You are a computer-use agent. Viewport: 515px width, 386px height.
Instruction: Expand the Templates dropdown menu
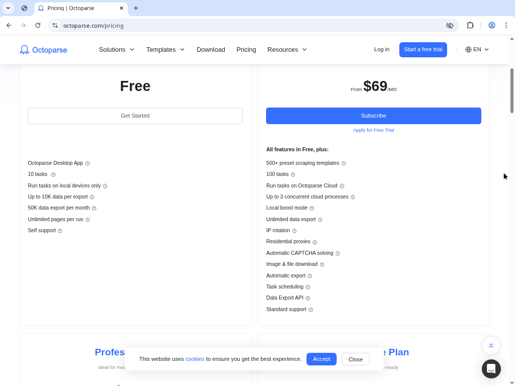165,50
